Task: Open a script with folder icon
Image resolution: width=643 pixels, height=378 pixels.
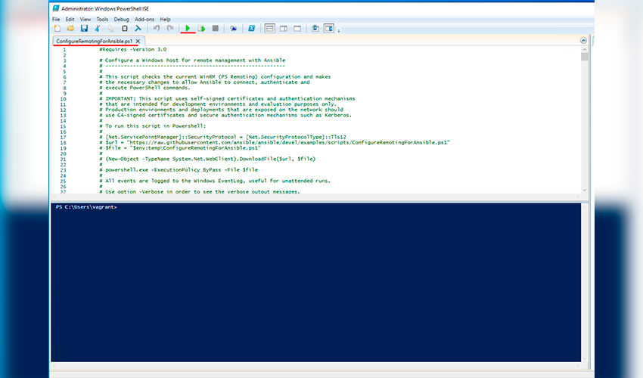Action: (x=70, y=28)
